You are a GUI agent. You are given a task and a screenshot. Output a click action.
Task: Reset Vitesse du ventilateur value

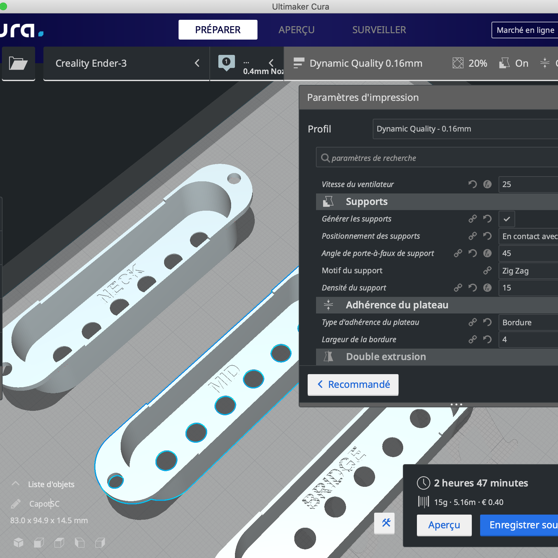tap(472, 184)
